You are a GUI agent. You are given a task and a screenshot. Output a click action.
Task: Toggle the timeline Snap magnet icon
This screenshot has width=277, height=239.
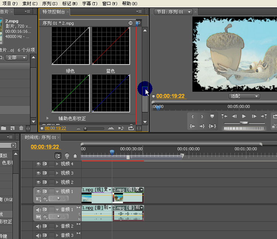58,156
